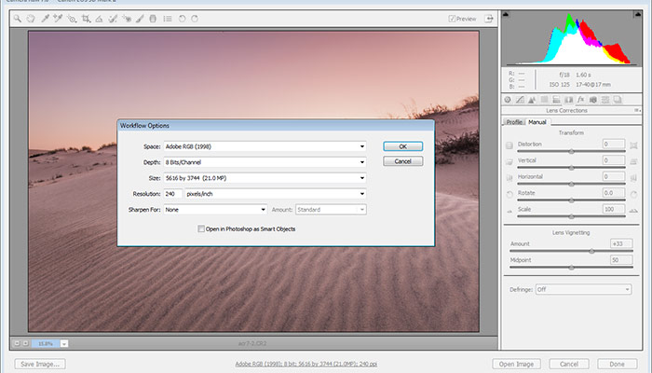Viewport: 652px width, 373px height.
Task: Enable Open in Photoshop as Smart Objects
Action: [x=200, y=228]
